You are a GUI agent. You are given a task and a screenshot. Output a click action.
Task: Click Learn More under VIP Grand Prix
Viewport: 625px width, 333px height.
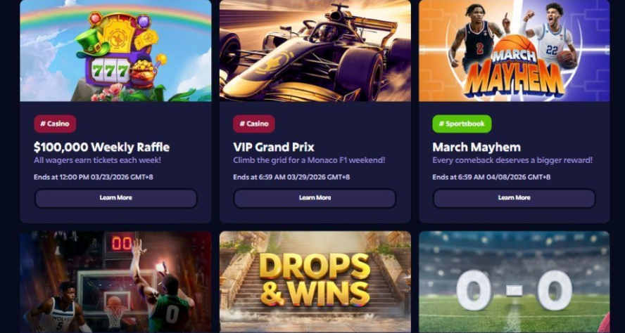coord(315,198)
